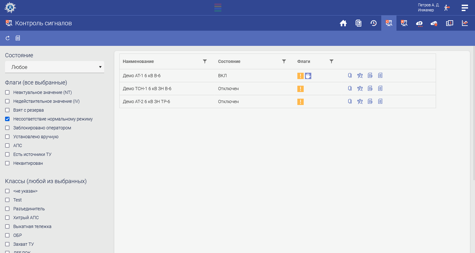
Task: Open the filter on Флаги column
Action: [332, 61]
